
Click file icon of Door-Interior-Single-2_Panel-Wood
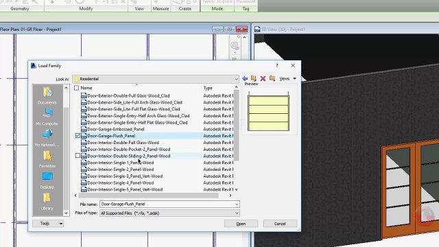tap(84, 169)
